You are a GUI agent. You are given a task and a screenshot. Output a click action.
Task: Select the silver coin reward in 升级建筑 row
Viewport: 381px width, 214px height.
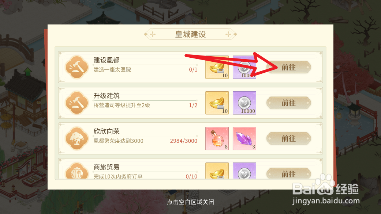(244, 103)
